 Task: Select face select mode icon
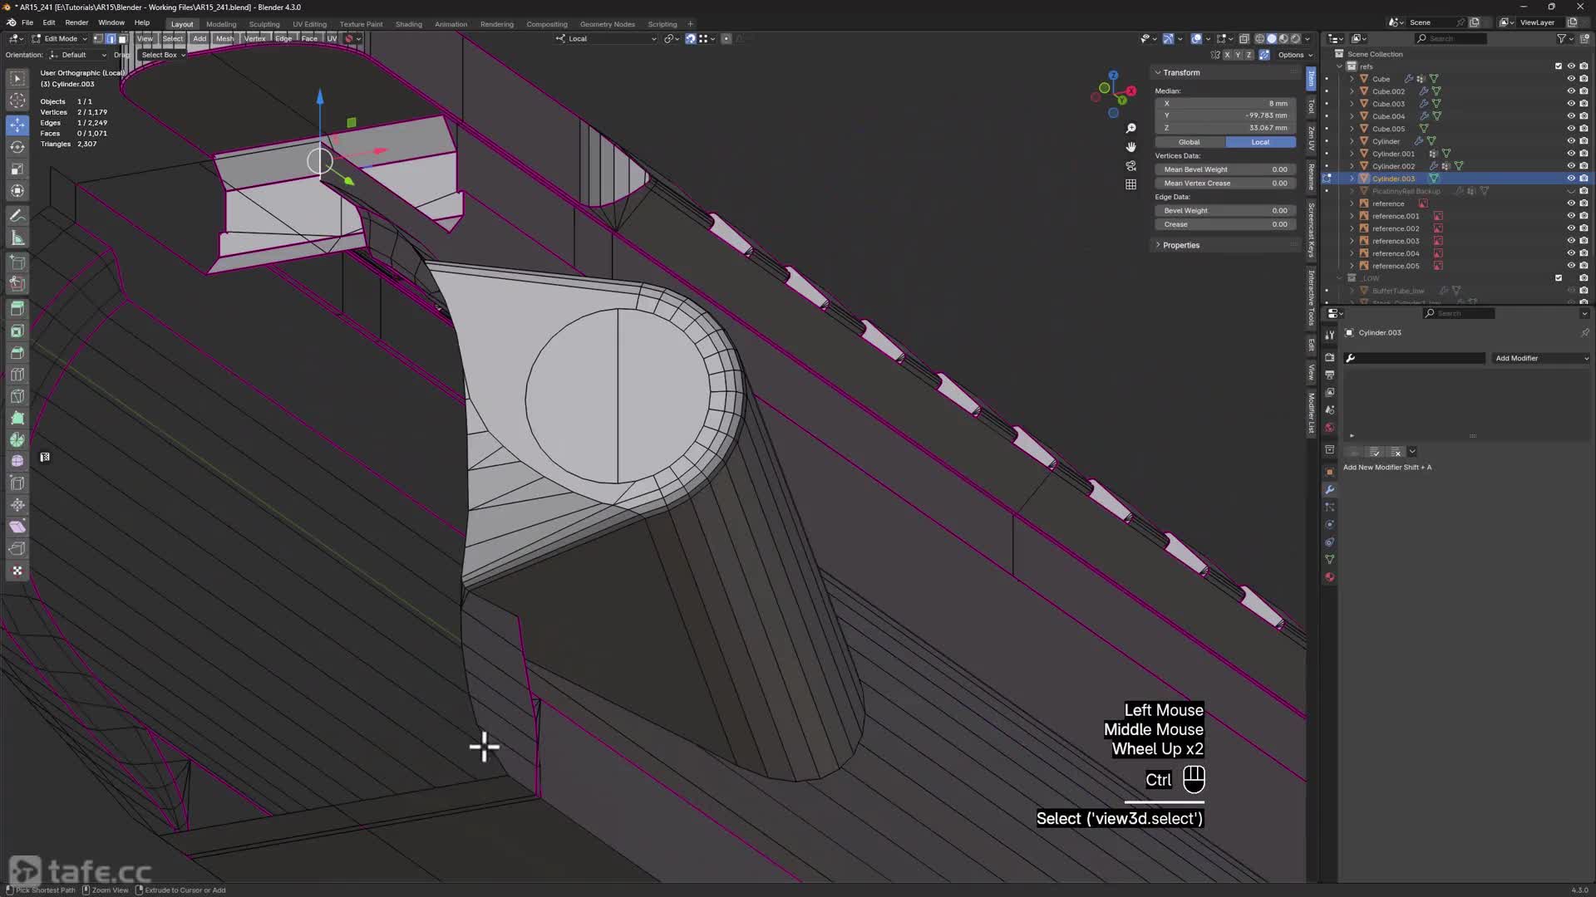pos(122,39)
